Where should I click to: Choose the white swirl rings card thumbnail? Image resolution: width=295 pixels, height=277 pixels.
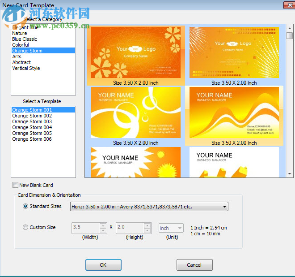click(135, 113)
